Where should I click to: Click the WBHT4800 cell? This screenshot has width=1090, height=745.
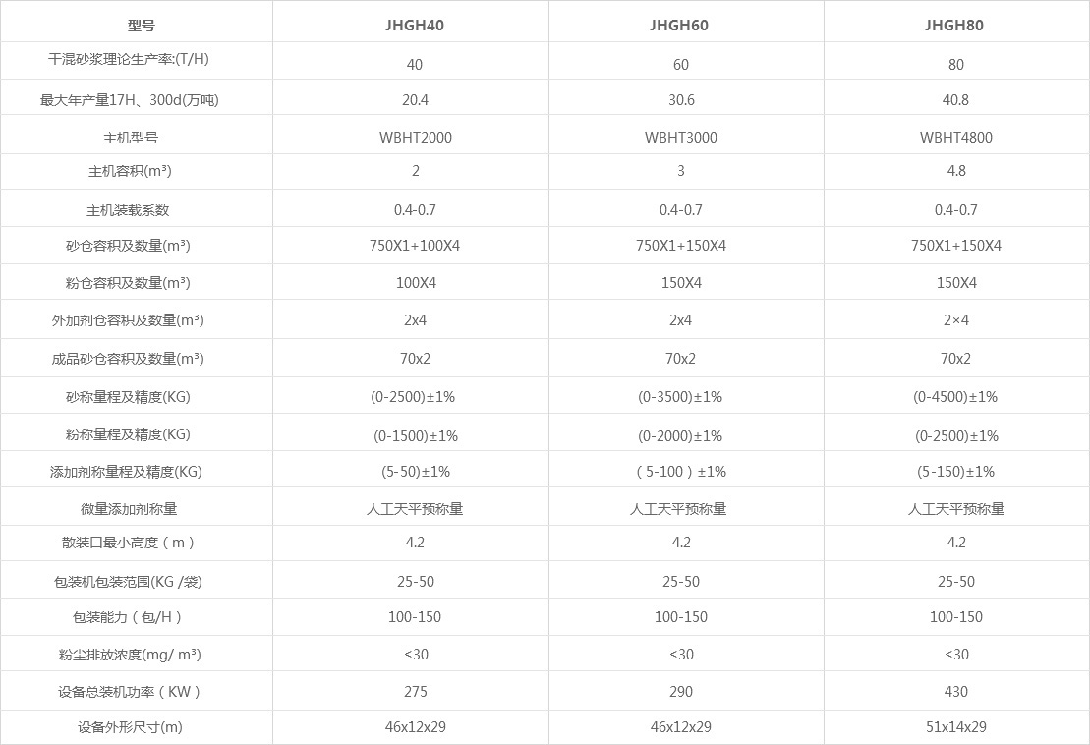point(956,138)
